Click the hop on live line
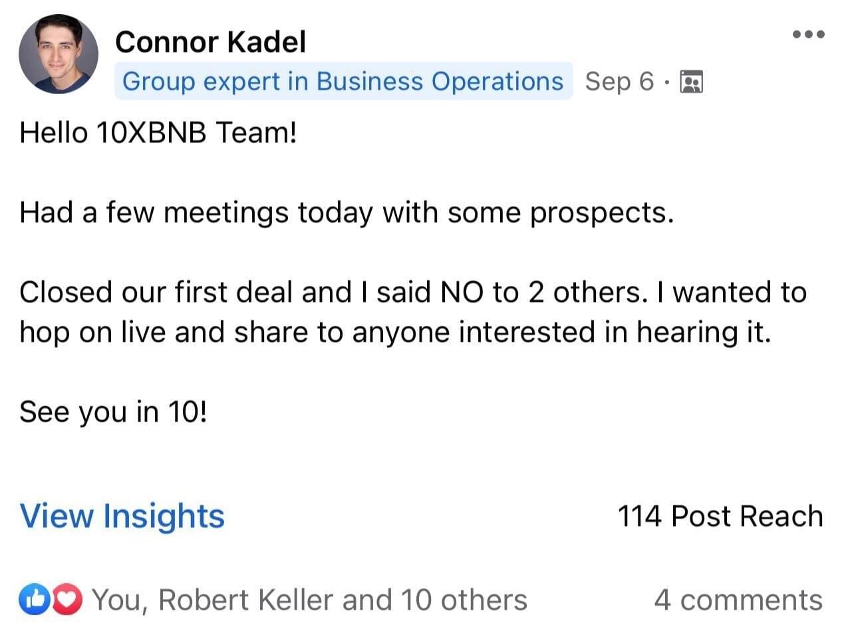Screen dimensions: 842x625 point(395,332)
